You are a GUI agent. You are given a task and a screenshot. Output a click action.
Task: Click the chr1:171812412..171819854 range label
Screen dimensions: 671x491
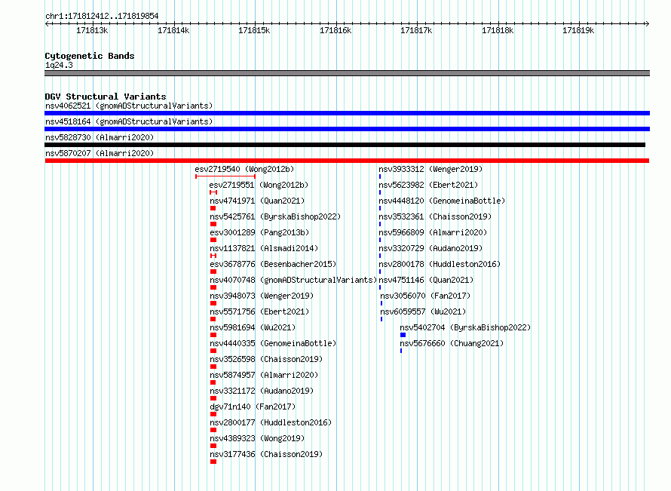click(x=102, y=16)
